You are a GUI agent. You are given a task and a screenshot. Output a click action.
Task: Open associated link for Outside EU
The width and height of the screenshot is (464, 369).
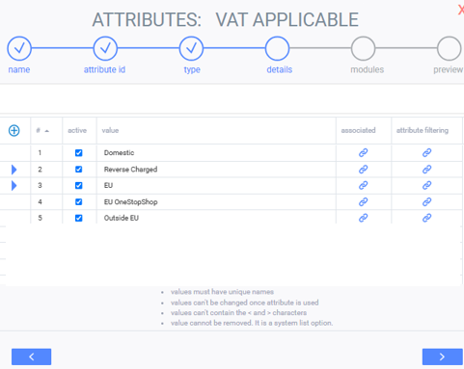click(x=363, y=218)
